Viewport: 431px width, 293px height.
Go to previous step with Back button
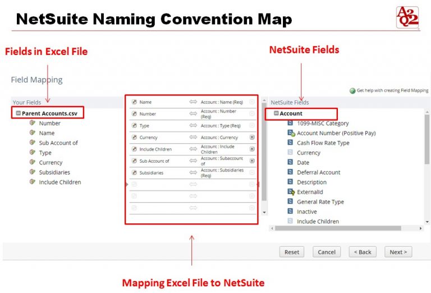click(x=363, y=252)
